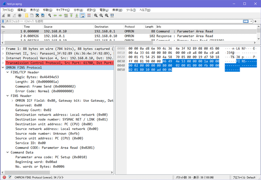Reset text to normal size
The height and width of the screenshot is (180, 261).
point(107,16)
